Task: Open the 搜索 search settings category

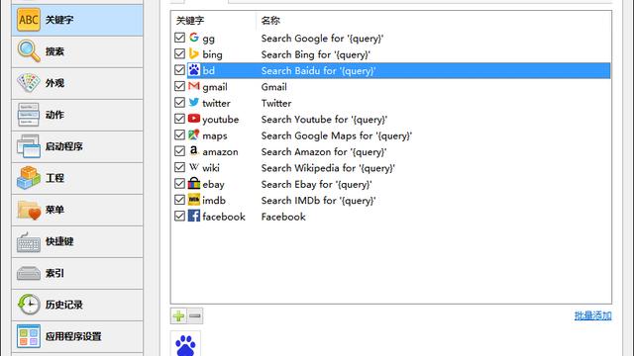Action: click(77, 51)
